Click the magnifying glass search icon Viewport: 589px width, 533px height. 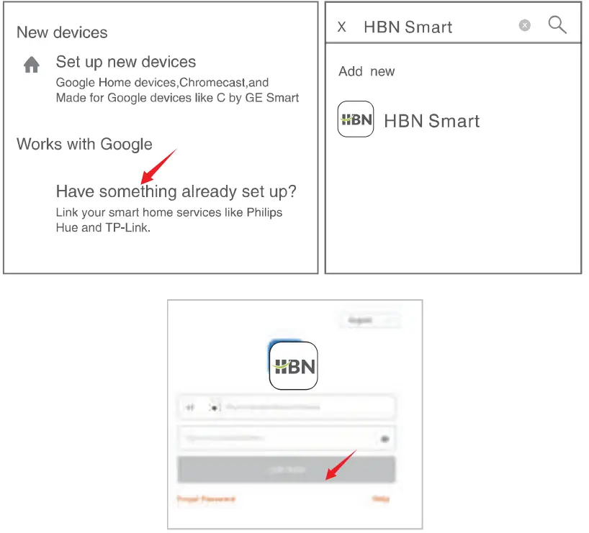(x=557, y=24)
